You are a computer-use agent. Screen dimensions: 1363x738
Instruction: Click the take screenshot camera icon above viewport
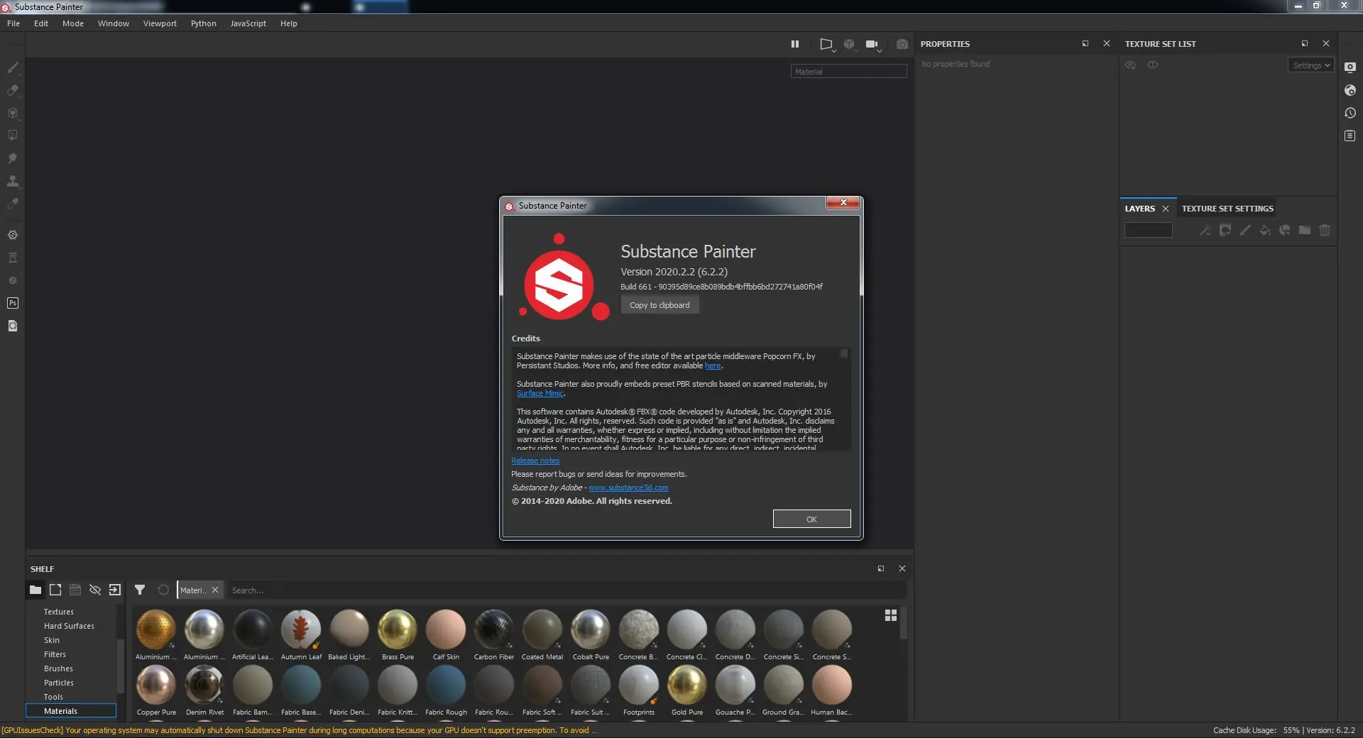(901, 44)
